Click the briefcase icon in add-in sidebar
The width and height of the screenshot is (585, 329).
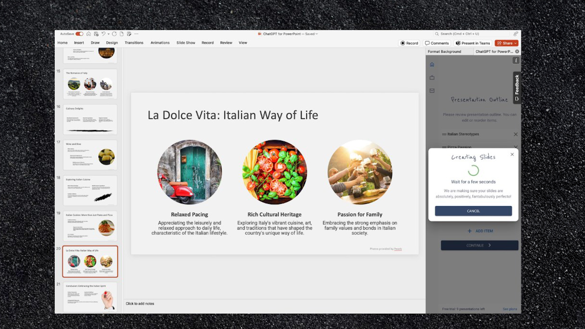[x=432, y=77]
